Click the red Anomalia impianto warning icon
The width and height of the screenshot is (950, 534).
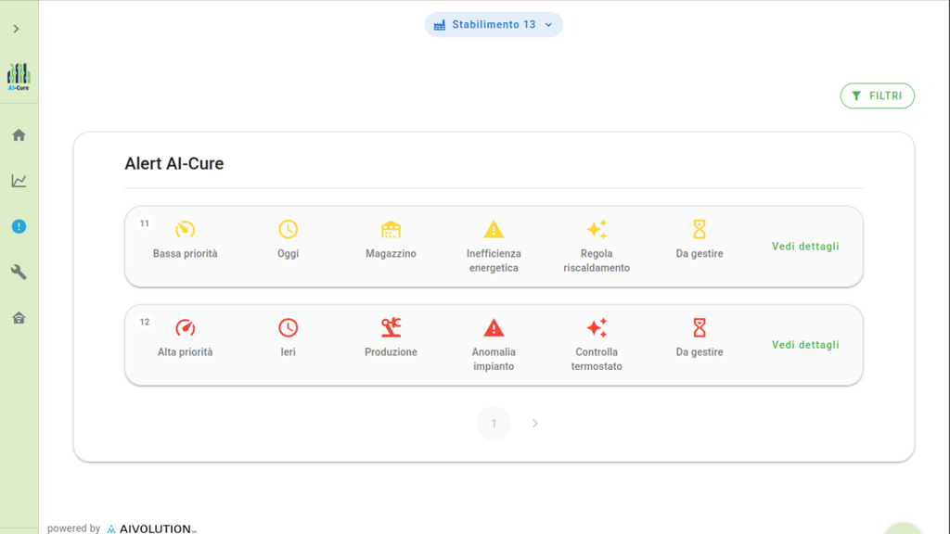[x=494, y=327]
